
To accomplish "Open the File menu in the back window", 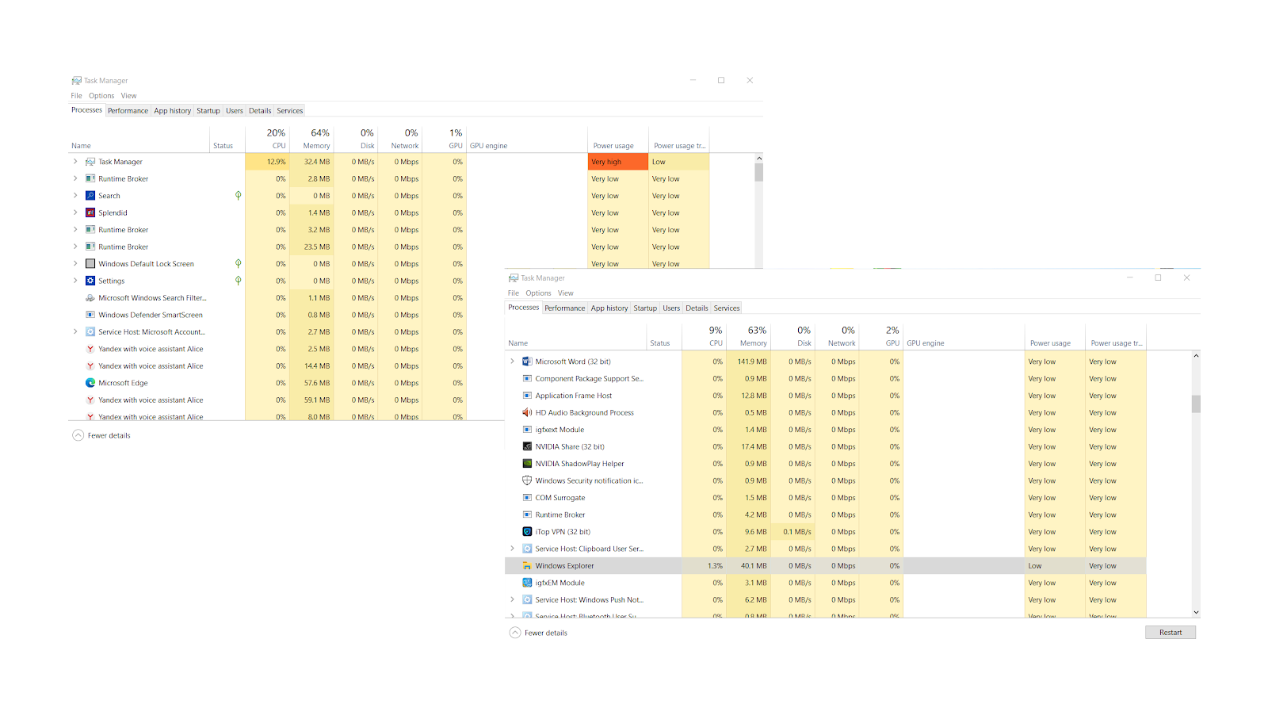I will (77, 96).
